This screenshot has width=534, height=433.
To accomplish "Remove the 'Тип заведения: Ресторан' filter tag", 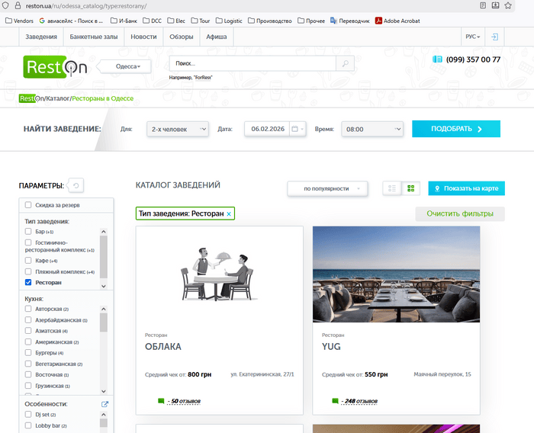I will [x=229, y=214].
